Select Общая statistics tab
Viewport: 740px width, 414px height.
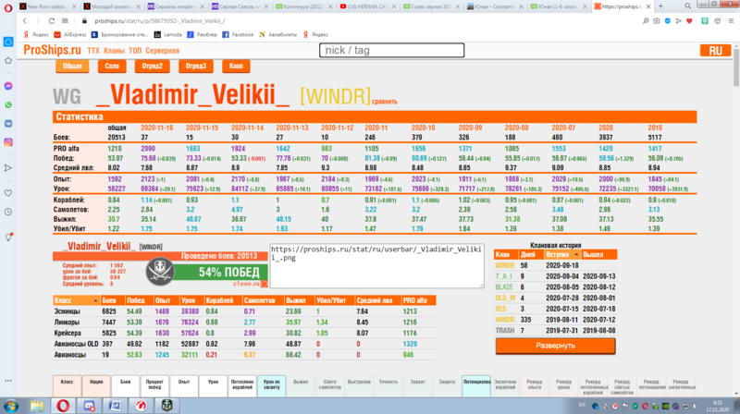[x=72, y=66]
